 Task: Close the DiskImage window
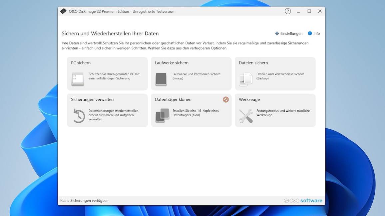pyautogui.click(x=320, y=11)
